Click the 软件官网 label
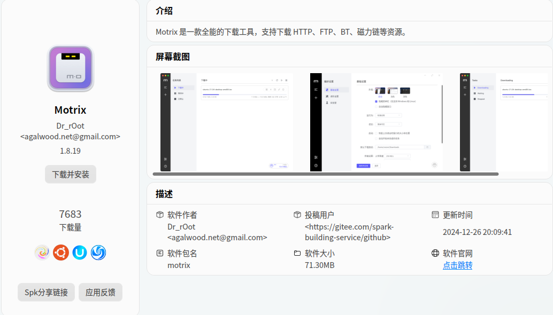Screen dimensions: 553x315 [458, 254]
